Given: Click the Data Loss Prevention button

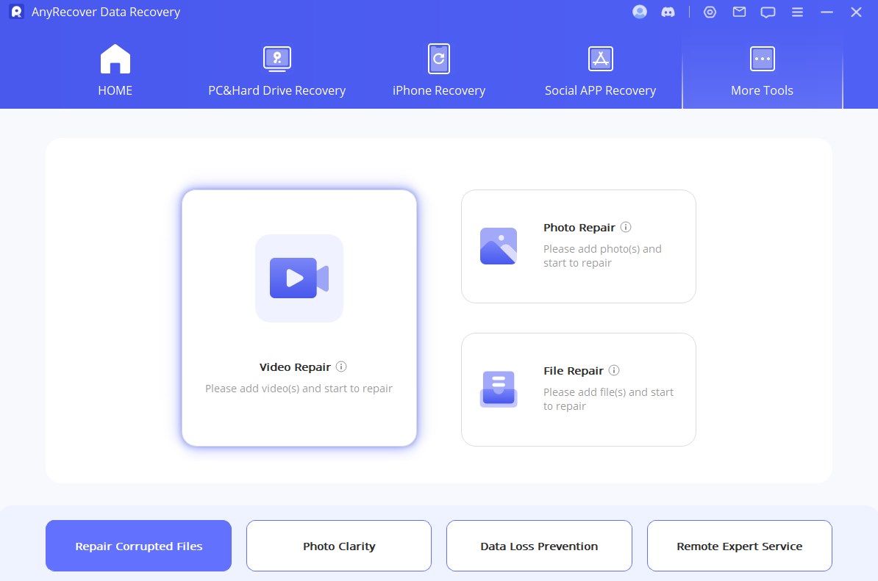Looking at the screenshot, I should coord(539,546).
